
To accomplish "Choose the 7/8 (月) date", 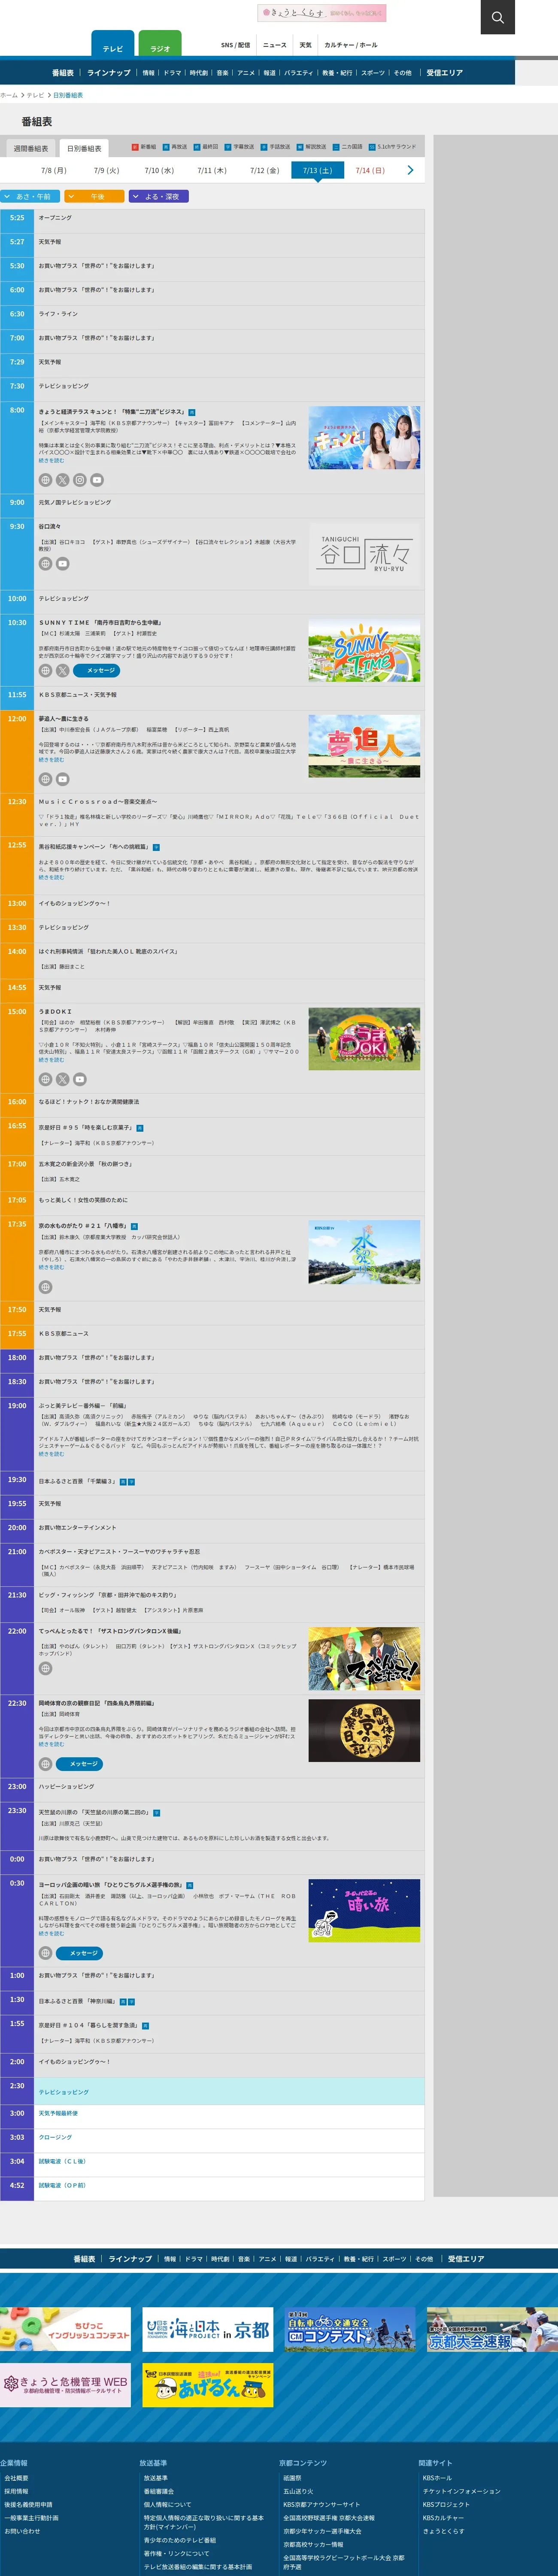I will (x=54, y=170).
